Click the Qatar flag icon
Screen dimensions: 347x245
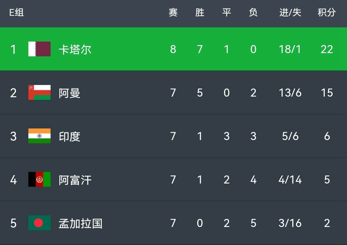pos(39,49)
